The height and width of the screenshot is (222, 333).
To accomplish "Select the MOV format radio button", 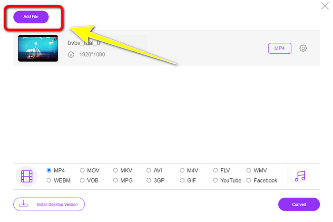I will click(x=82, y=170).
